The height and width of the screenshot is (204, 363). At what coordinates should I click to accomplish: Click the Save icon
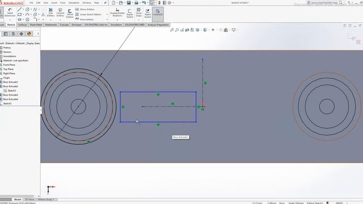129,2
